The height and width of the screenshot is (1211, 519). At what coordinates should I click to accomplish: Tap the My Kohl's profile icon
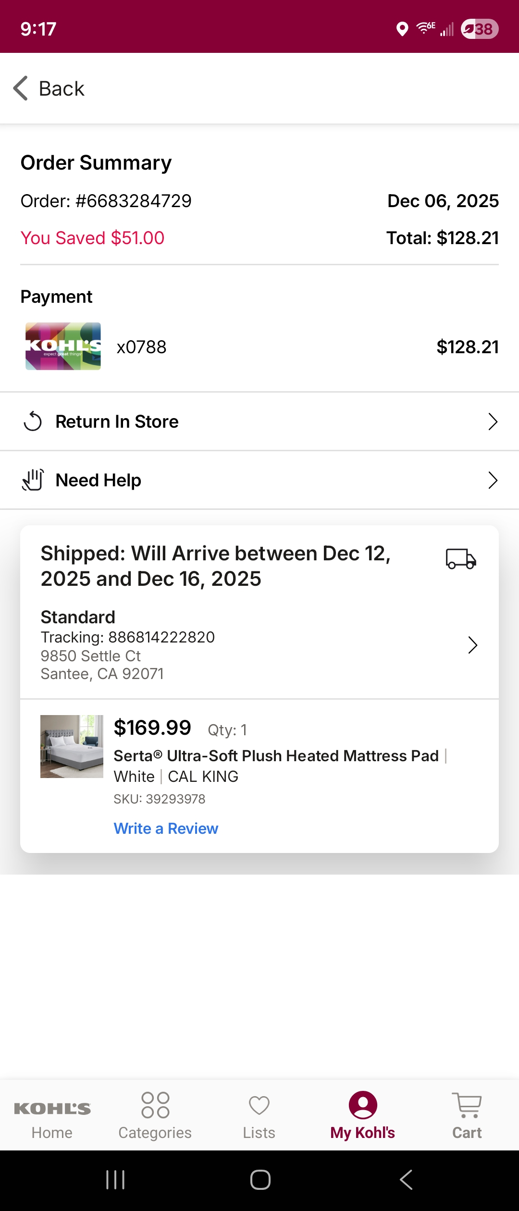(363, 1105)
